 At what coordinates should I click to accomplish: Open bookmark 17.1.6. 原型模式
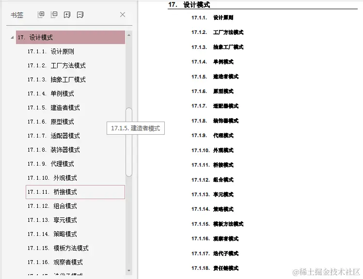tap(51, 122)
